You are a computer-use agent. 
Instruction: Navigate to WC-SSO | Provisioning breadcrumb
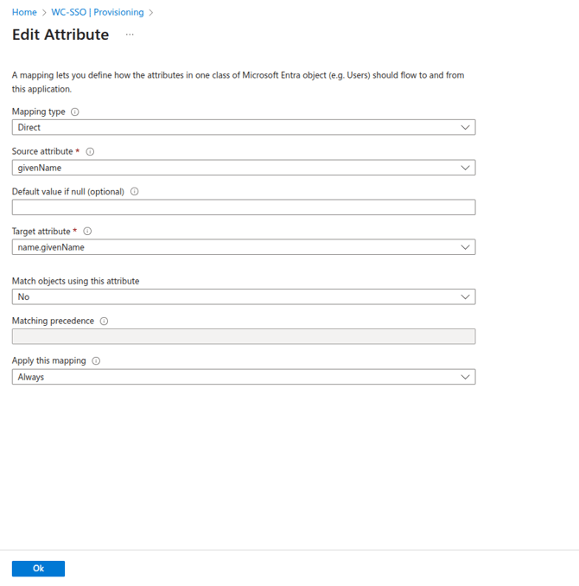(97, 13)
